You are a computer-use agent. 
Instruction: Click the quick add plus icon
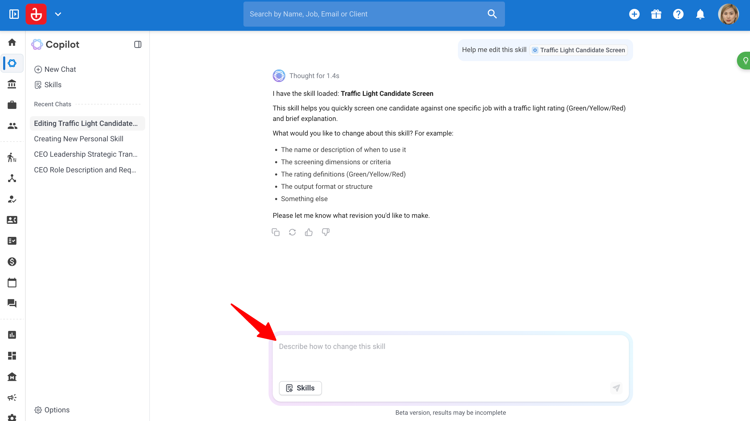tap(634, 14)
